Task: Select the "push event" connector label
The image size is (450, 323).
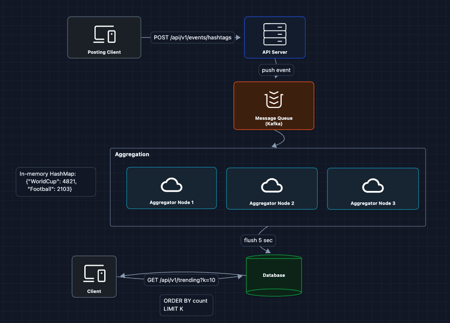Action: (276, 70)
